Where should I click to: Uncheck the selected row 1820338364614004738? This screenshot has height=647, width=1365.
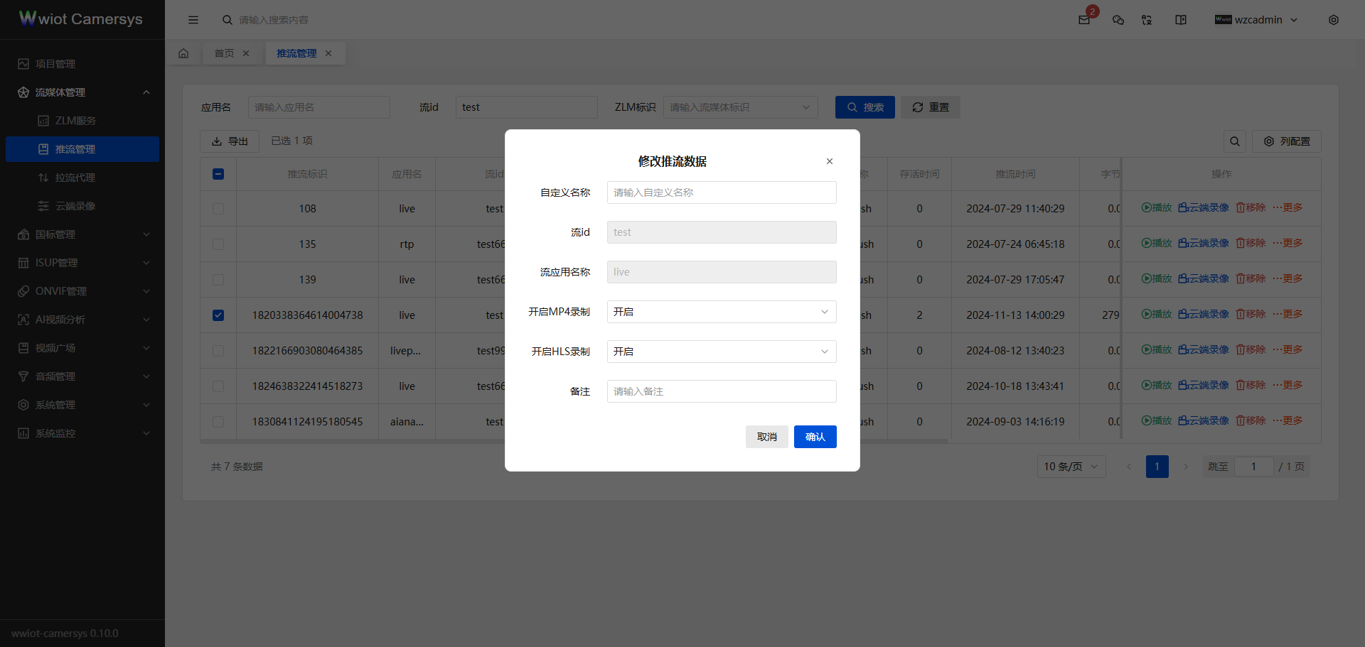(x=218, y=315)
